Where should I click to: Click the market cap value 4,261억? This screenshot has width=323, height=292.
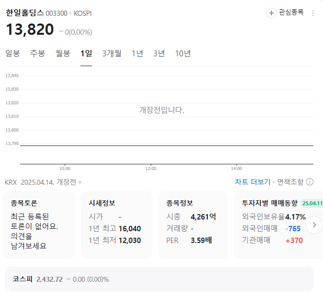203,217
